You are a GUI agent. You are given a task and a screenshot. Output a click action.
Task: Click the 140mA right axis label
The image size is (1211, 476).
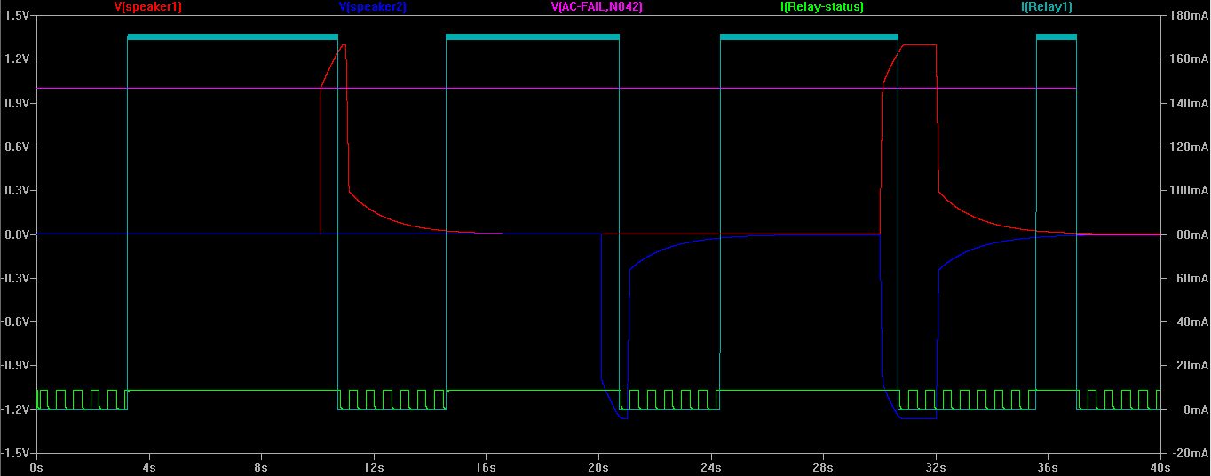(1189, 103)
